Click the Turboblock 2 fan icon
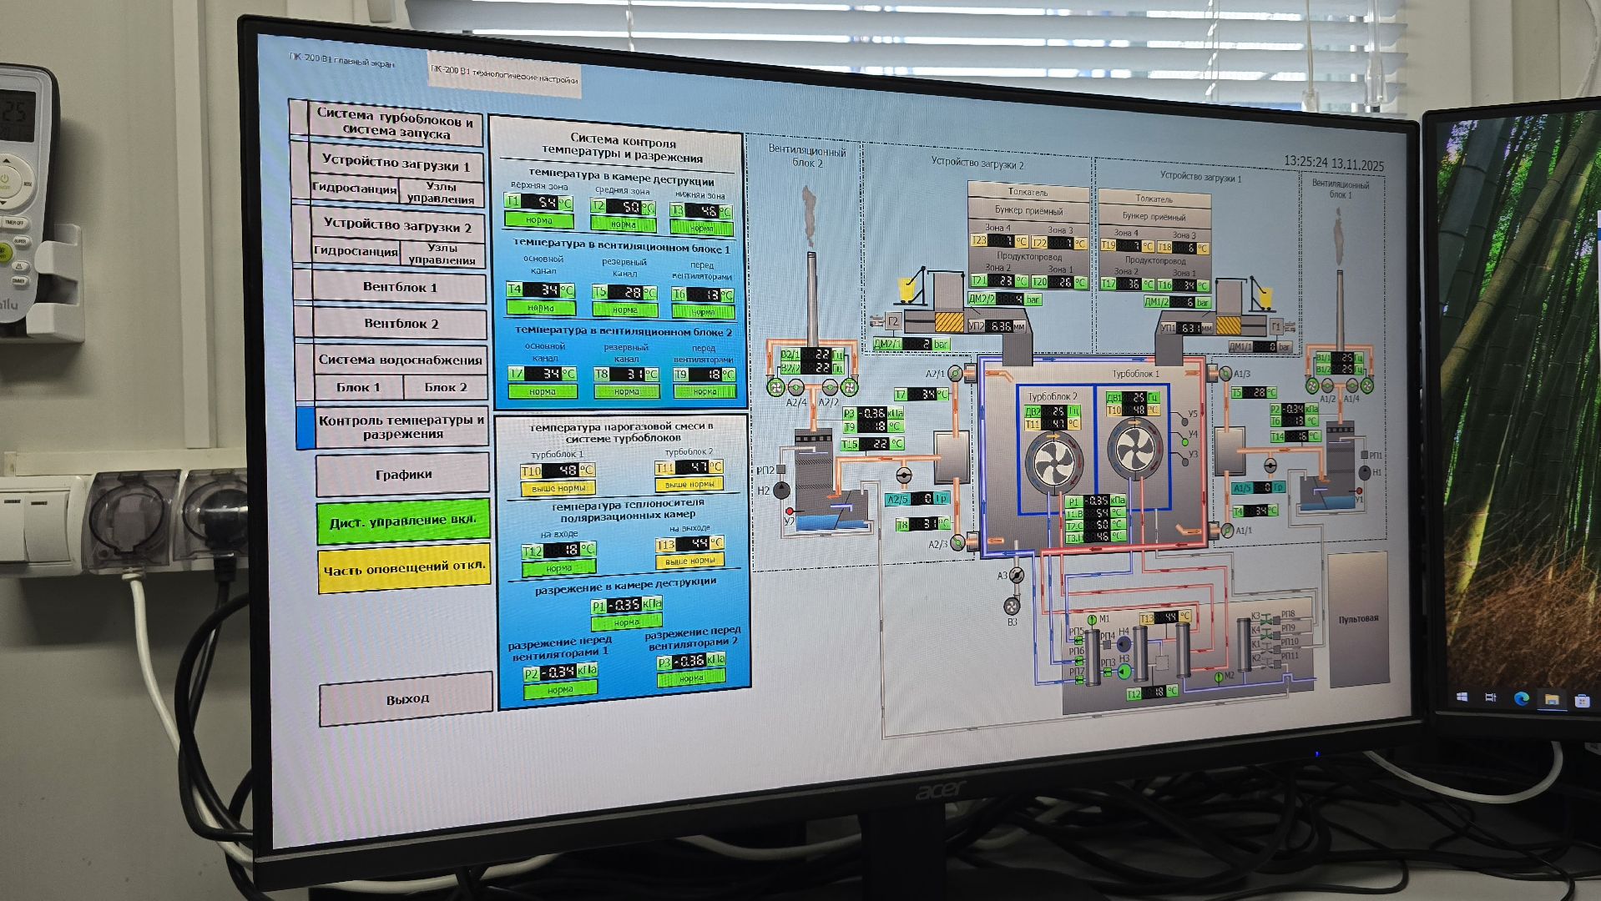1601x901 pixels. click(x=1053, y=466)
